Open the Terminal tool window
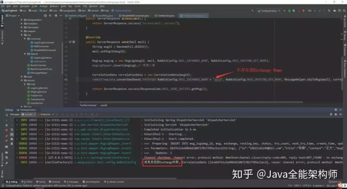Screen dimensions: 347x189 click(54, 182)
